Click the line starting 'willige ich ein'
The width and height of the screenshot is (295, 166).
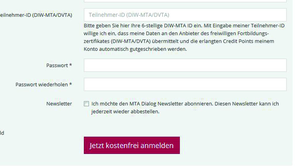click(x=176, y=33)
